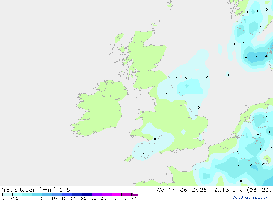273x200 pixels.
Task: Click the '12..15 UTC' time text
Action: 227,190
